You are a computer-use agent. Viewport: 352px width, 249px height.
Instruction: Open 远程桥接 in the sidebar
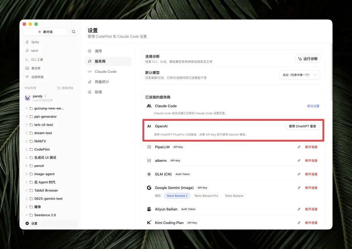(37, 77)
